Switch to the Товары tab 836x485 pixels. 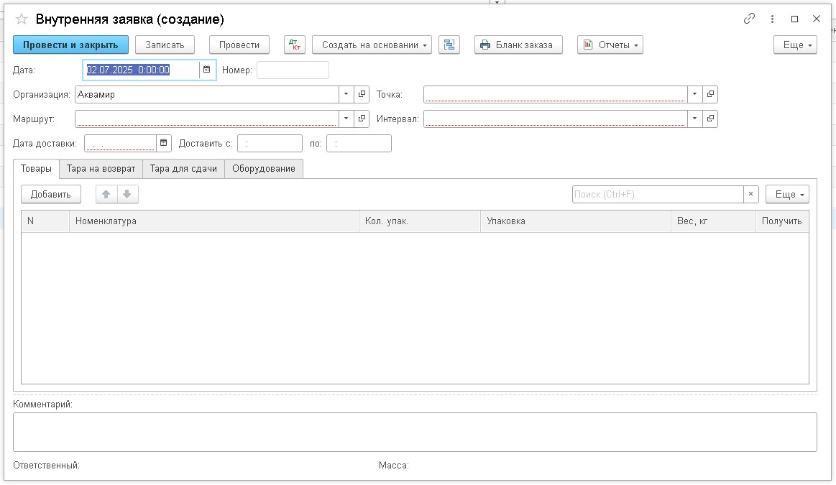(x=36, y=168)
